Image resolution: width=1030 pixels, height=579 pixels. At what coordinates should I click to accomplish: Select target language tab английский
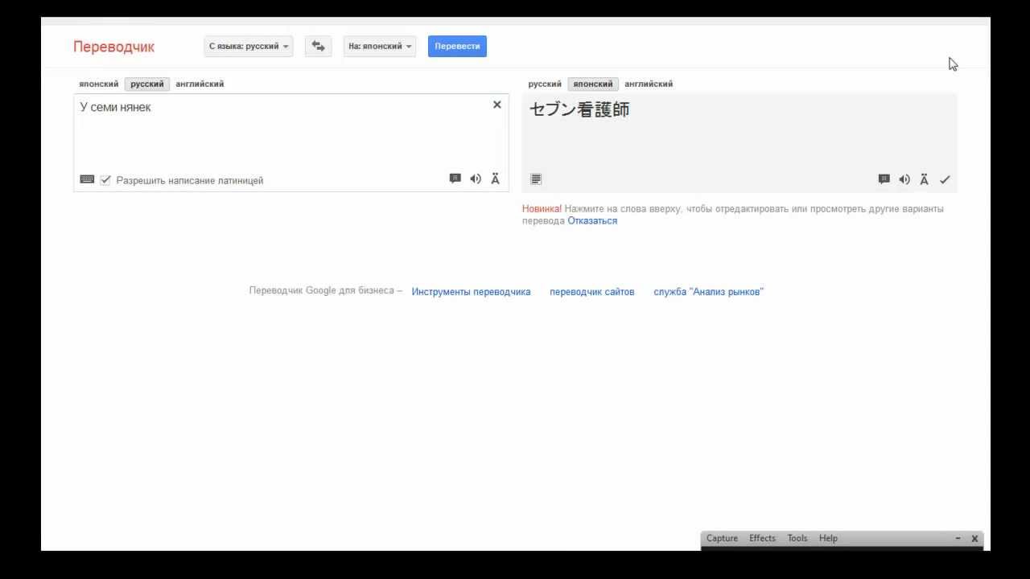649,84
